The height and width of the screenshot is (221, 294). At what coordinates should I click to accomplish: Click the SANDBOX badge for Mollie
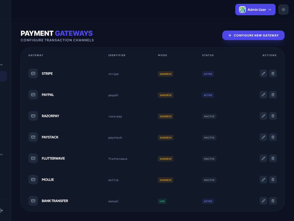[x=166, y=180]
